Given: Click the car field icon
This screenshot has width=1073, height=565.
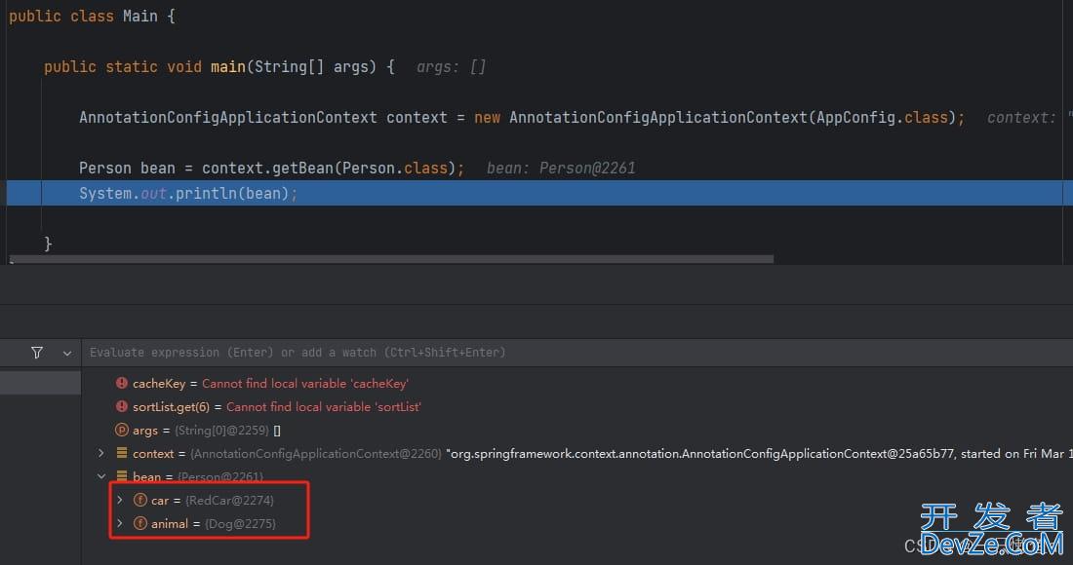Looking at the screenshot, I should pos(139,501).
